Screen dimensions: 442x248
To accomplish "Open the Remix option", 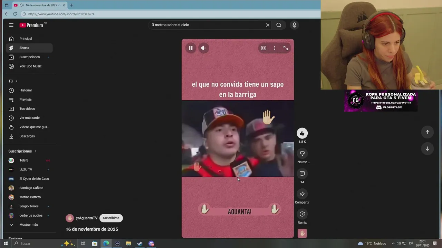I will (x=302, y=214).
